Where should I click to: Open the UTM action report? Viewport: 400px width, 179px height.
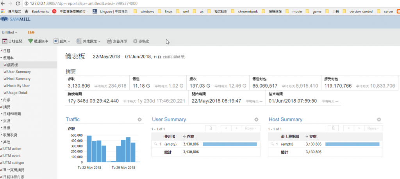click(x=12, y=149)
